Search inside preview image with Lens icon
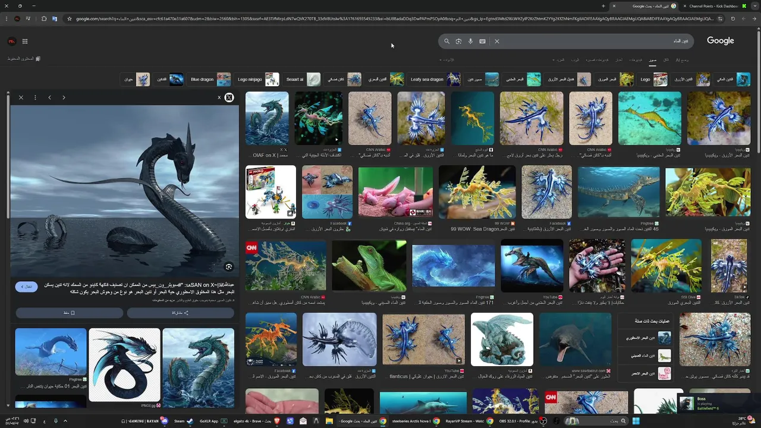761x428 pixels. [x=228, y=267]
